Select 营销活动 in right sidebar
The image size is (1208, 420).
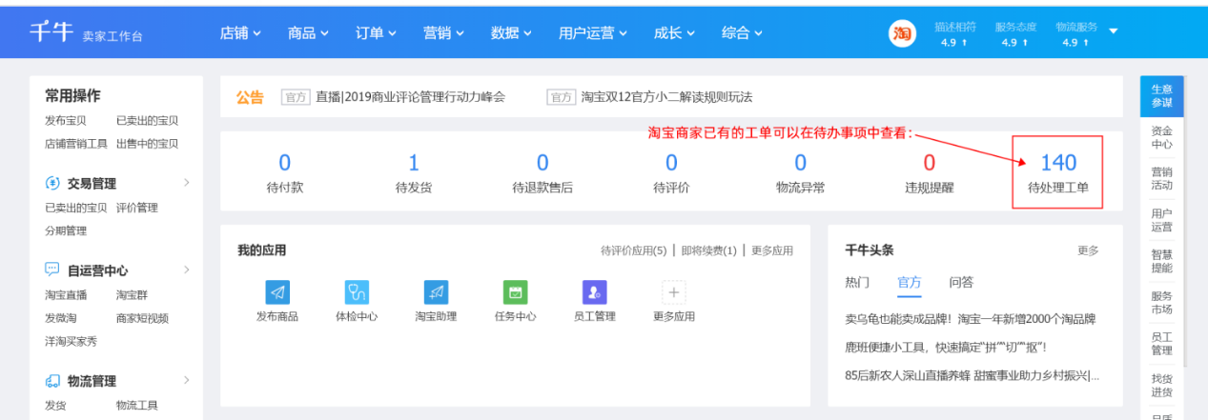pyautogui.click(x=1161, y=178)
